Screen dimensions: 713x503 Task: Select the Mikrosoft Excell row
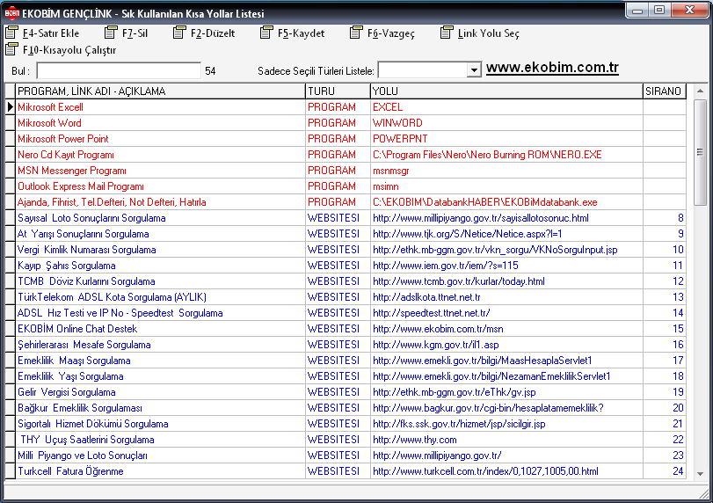click(x=346, y=107)
